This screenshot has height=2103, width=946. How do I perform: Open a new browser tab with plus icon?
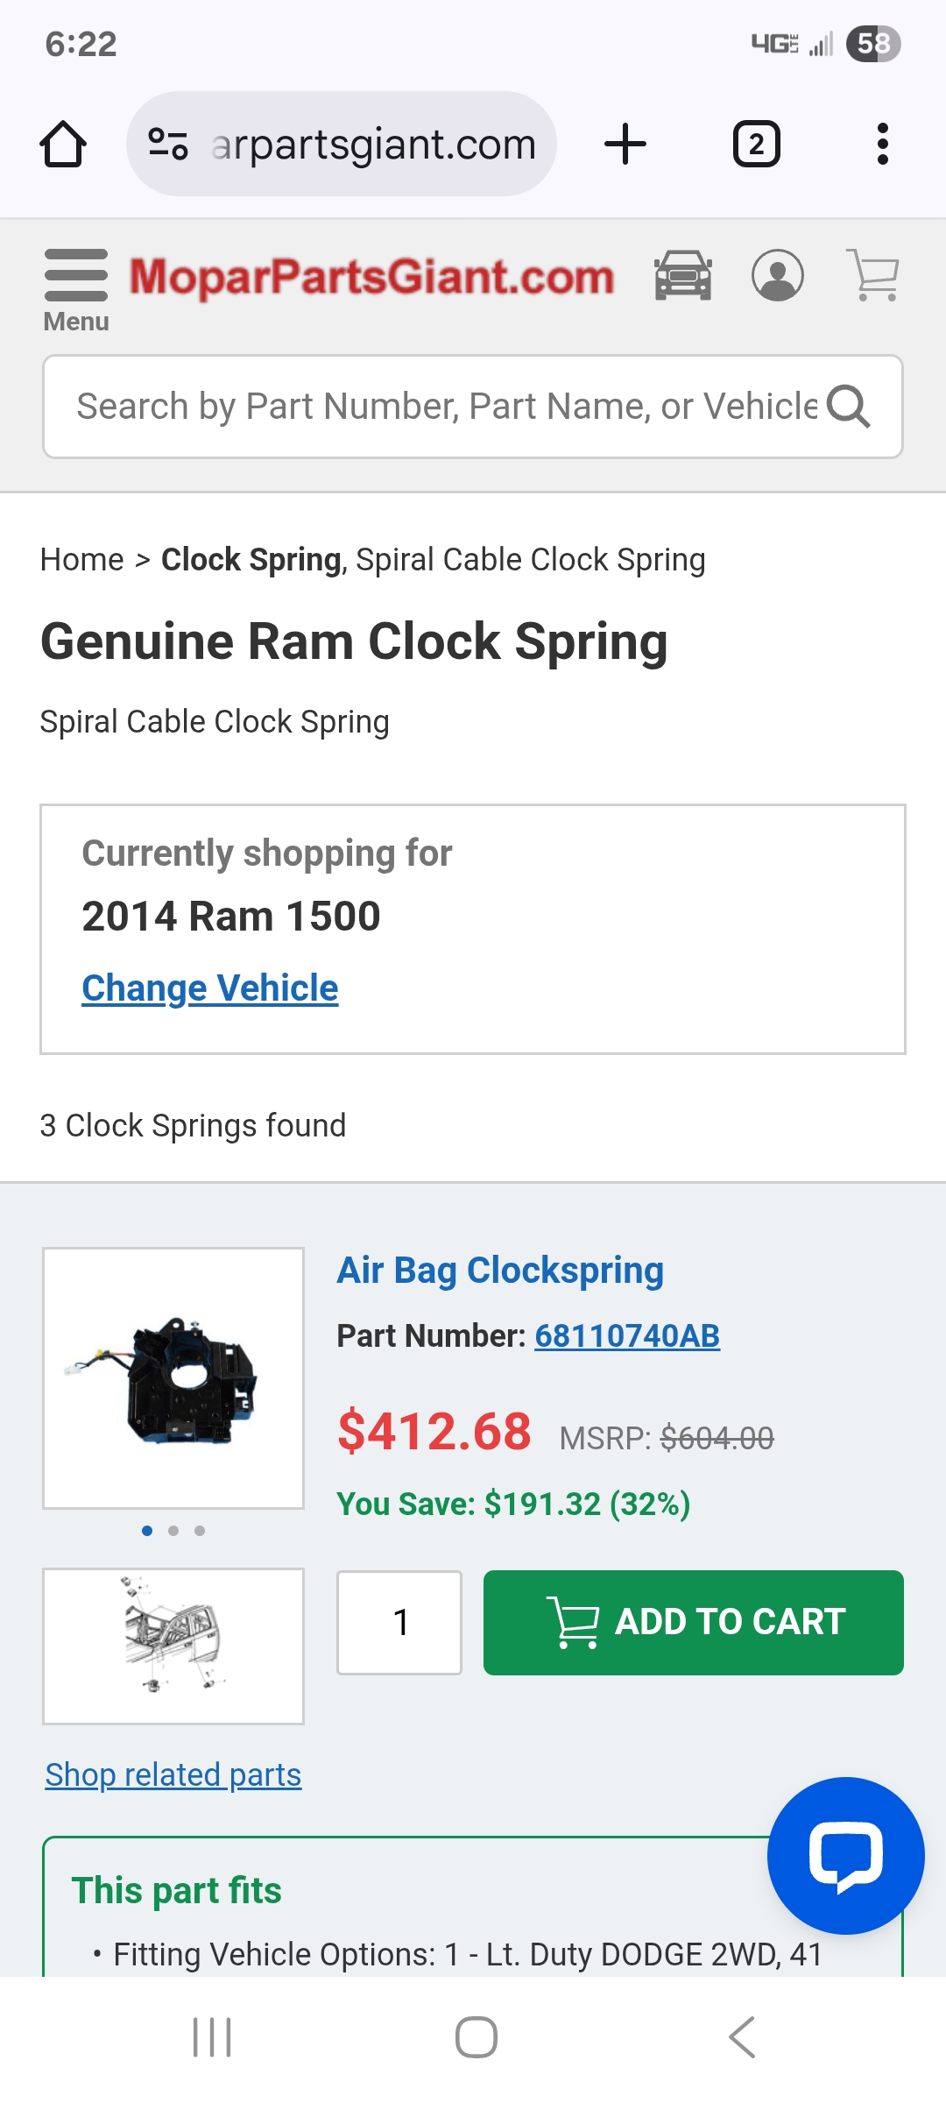625,143
